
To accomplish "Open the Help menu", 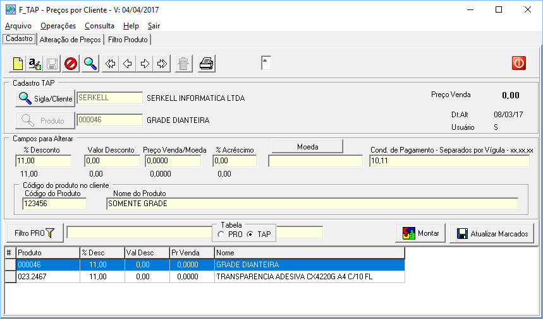I will [x=131, y=26].
